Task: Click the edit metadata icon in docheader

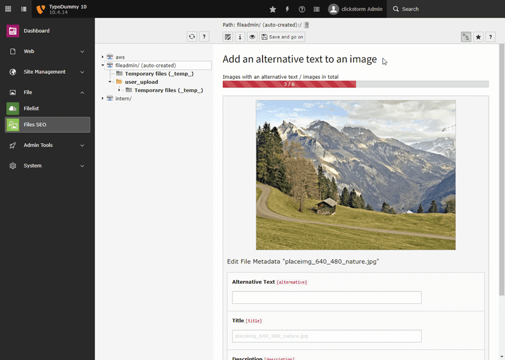Action: [x=228, y=37]
